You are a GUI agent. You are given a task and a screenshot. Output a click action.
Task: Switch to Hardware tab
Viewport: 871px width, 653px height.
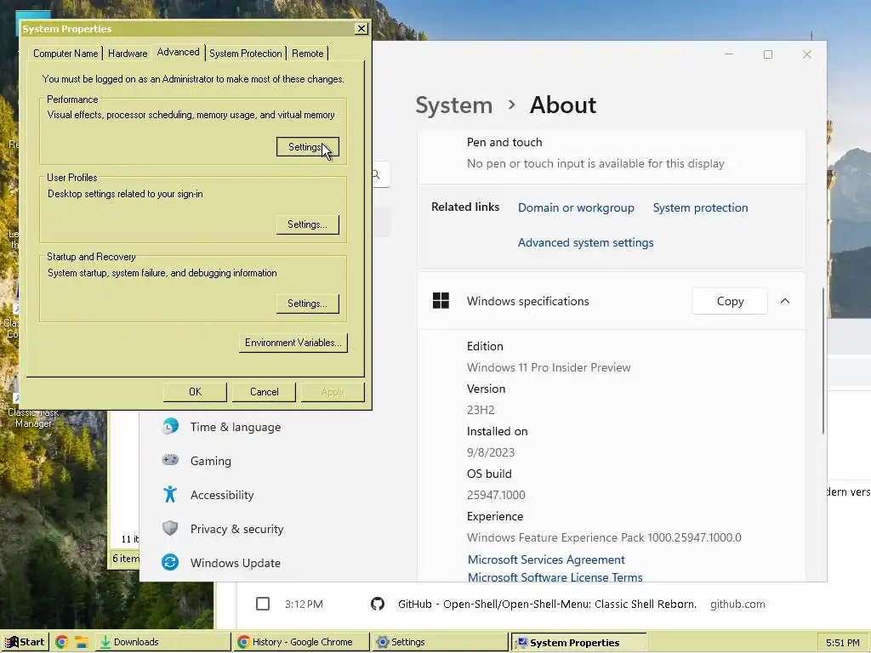coord(128,54)
